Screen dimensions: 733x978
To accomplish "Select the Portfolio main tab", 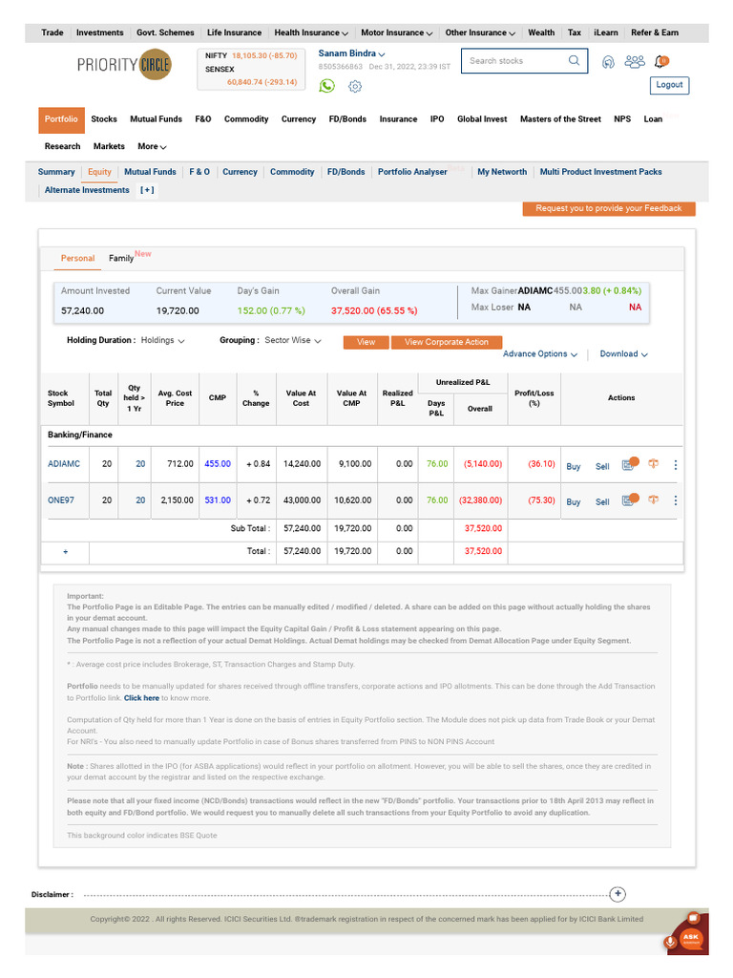I will pyautogui.click(x=61, y=119).
